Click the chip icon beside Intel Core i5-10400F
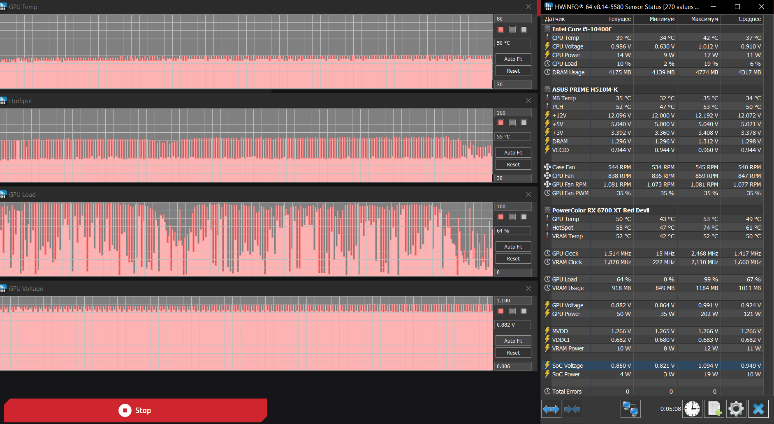 point(547,29)
